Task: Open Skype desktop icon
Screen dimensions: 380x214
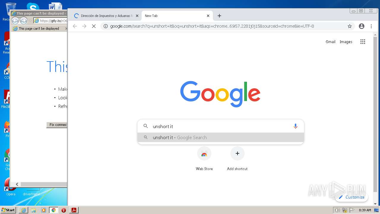Action: (33, 7)
